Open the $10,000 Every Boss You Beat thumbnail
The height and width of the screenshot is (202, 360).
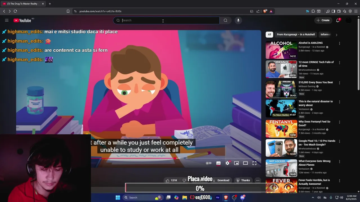281,89
